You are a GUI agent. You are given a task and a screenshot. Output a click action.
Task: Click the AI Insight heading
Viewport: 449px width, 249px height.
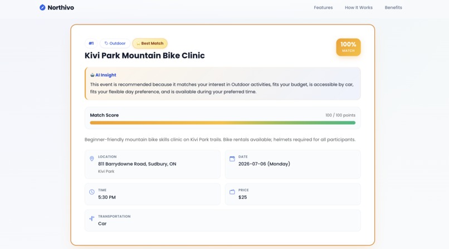point(106,75)
